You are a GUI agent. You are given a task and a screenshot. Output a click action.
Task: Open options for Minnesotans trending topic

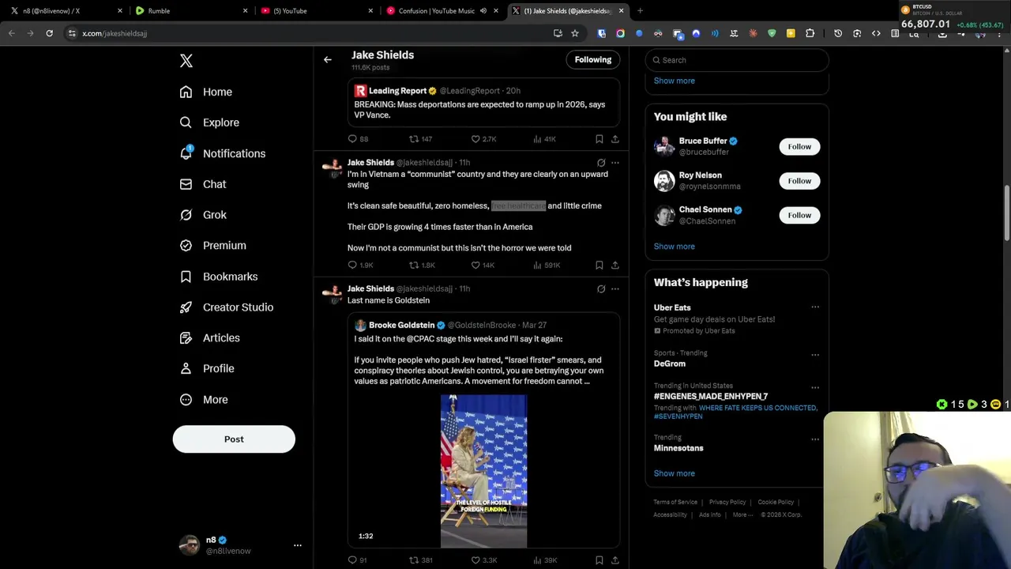coord(815,439)
